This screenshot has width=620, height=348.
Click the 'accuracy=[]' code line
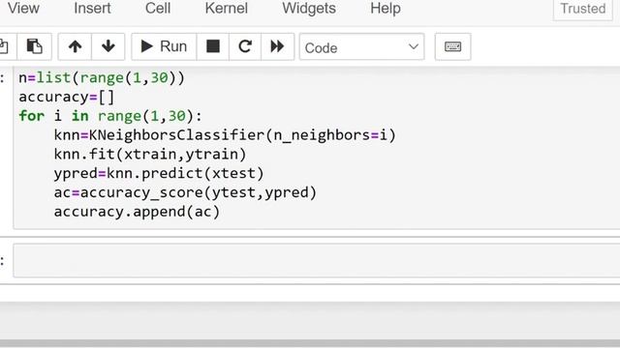[67, 97]
